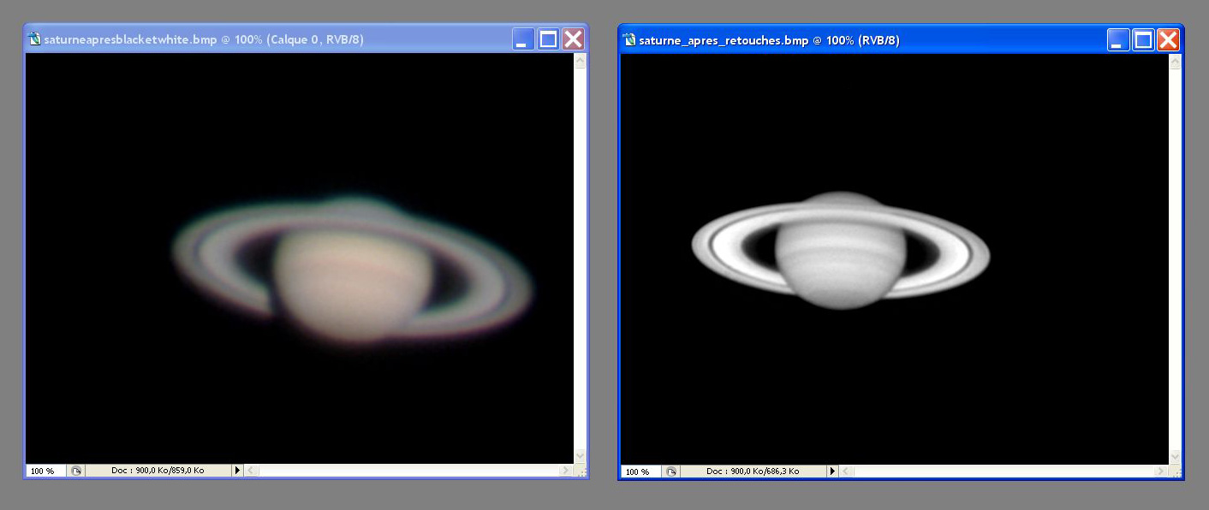Maximize the saturne_apres_retouches.bmp window
Image resolution: width=1209 pixels, height=510 pixels.
tap(1143, 39)
